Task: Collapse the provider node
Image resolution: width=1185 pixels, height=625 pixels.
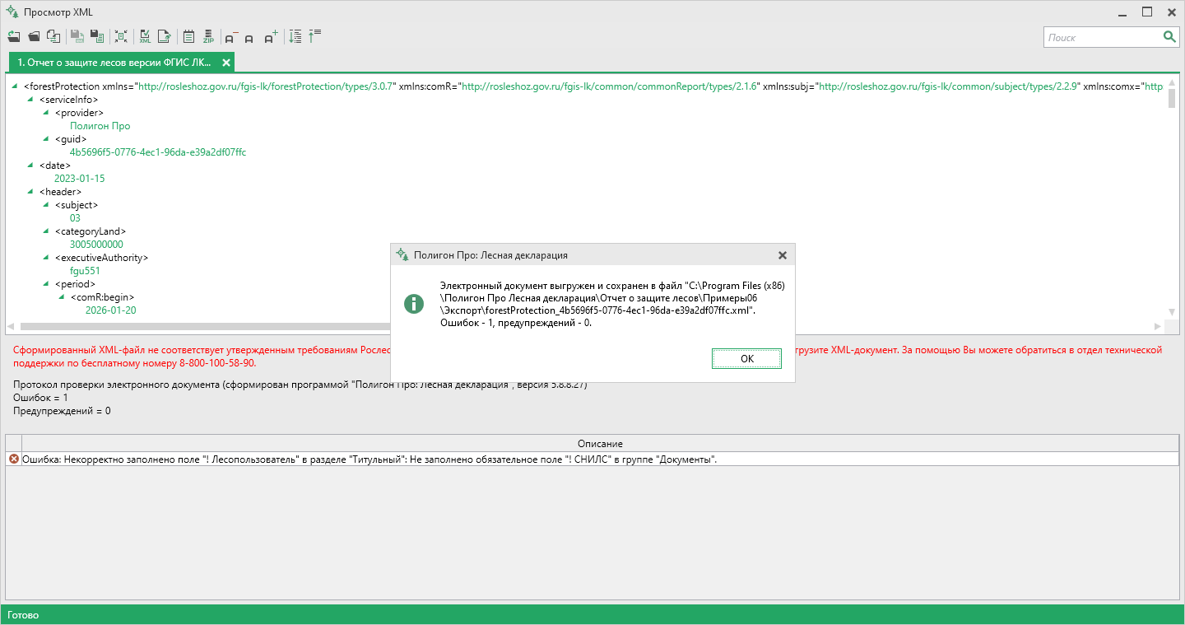Action: point(46,112)
